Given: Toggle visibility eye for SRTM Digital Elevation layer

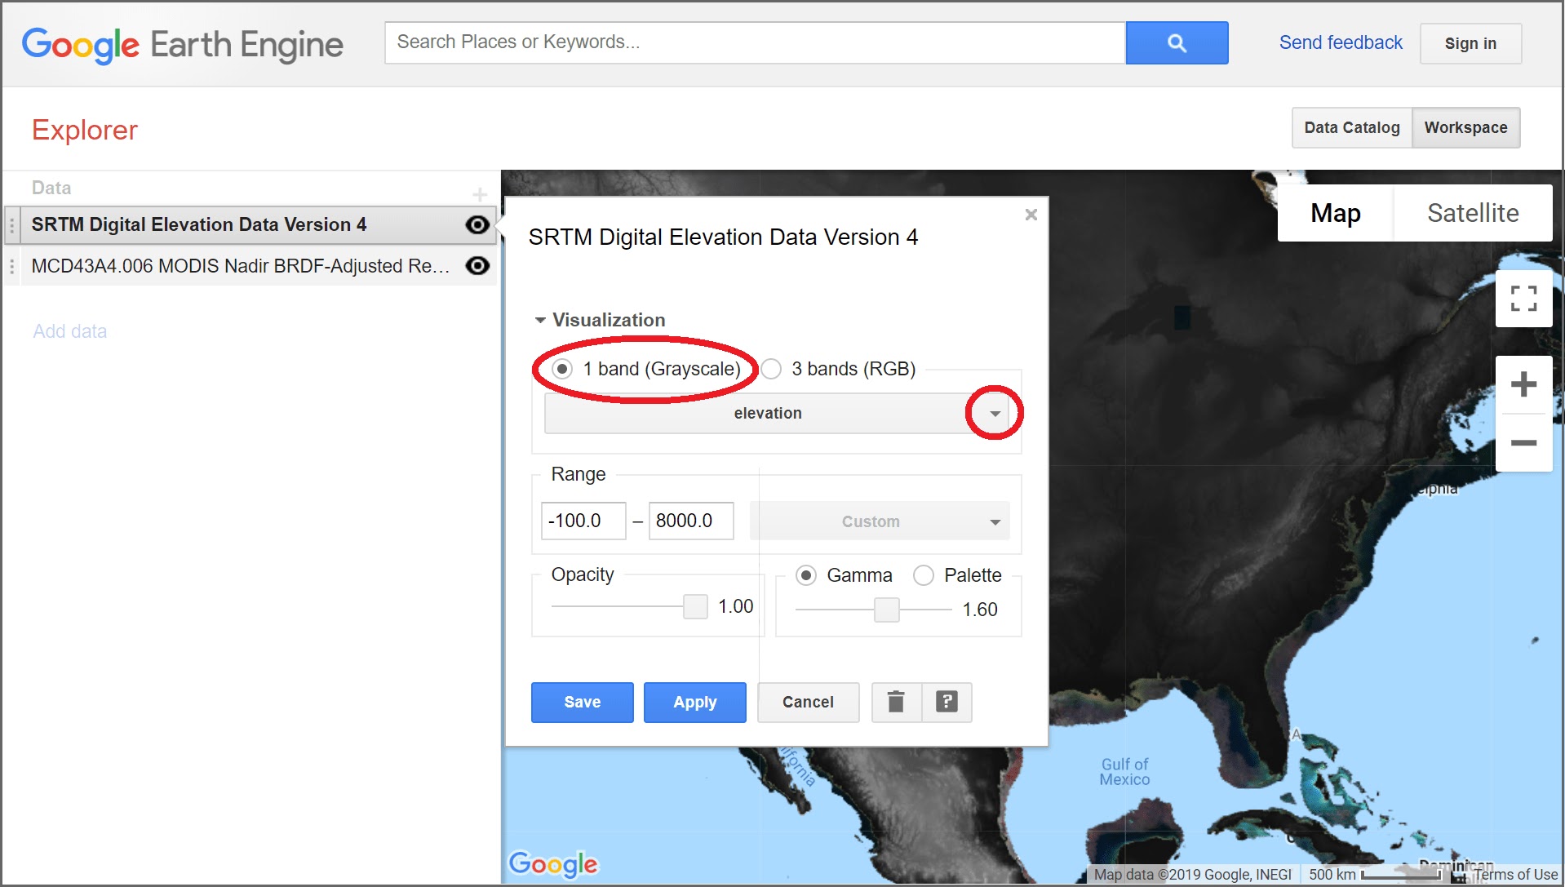Looking at the screenshot, I should pyautogui.click(x=477, y=224).
